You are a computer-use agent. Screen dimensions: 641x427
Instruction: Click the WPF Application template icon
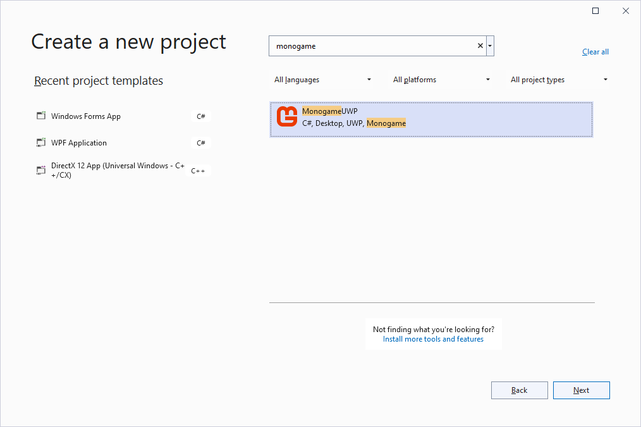point(41,142)
